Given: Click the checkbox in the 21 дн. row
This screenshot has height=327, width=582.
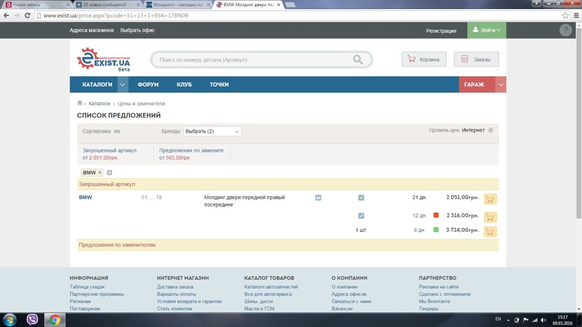Looking at the screenshot, I should 361,197.
